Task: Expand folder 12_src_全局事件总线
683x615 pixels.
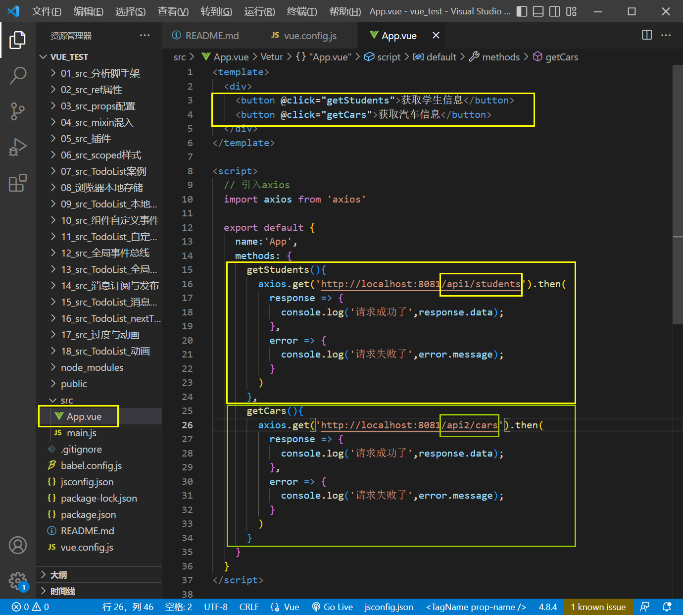Action: [x=99, y=253]
